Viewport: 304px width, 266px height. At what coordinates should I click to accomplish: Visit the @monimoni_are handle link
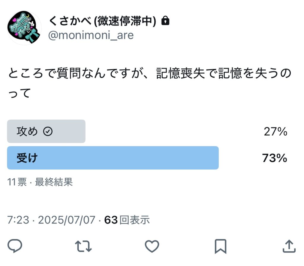click(91, 35)
